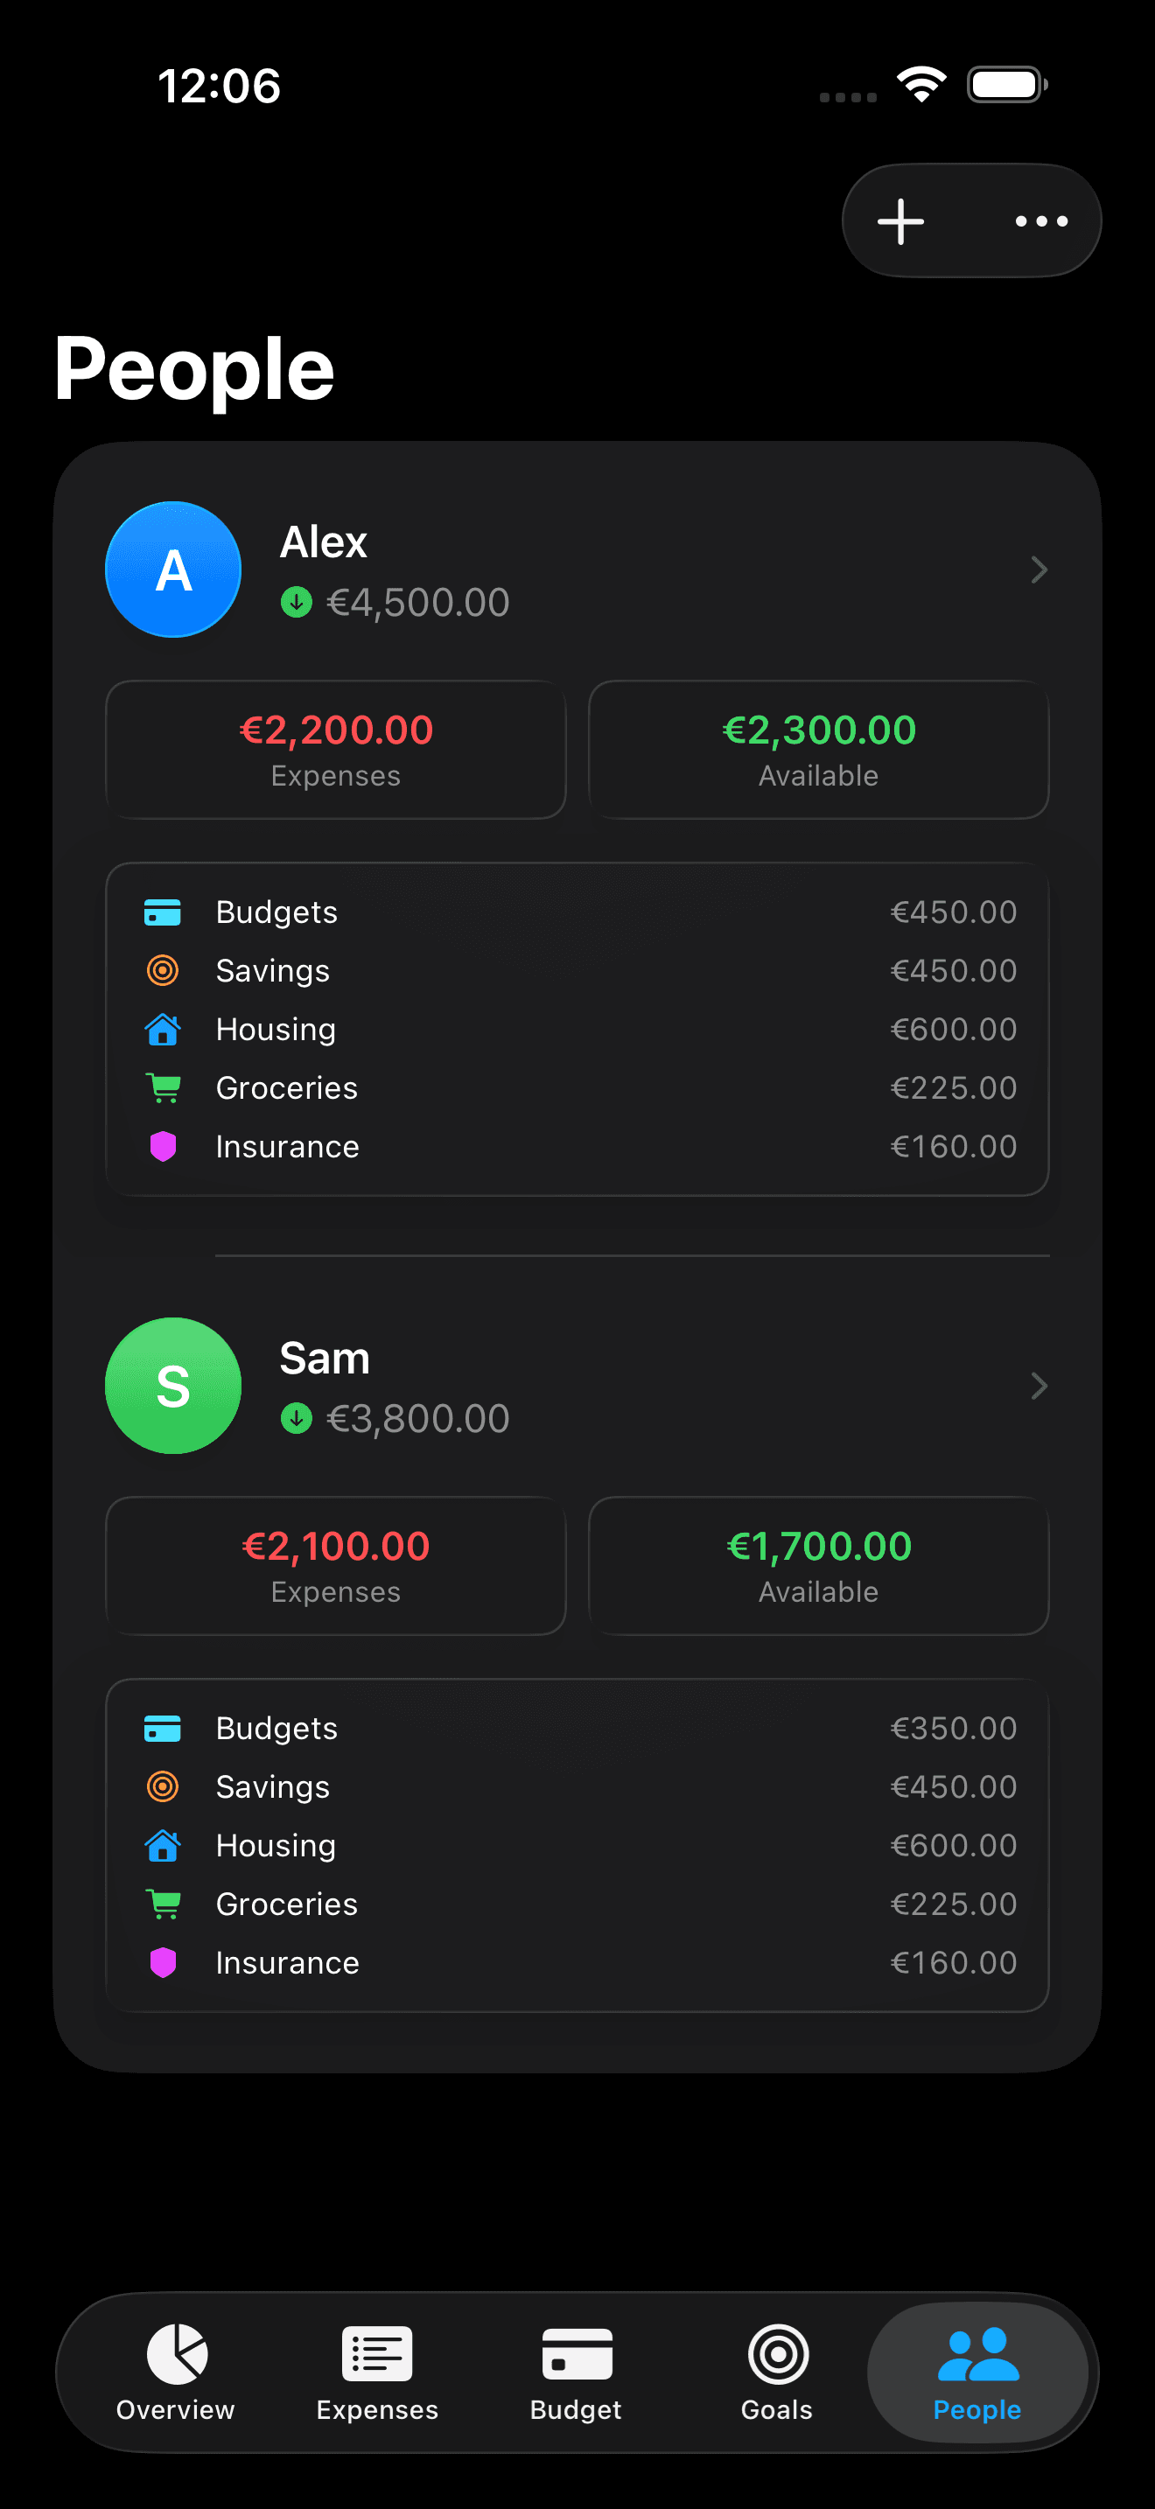The width and height of the screenshot is (1155, 2509).
Task: Tap Sam's €1,700.00 Available card
Action: (x=818, y=1566)
